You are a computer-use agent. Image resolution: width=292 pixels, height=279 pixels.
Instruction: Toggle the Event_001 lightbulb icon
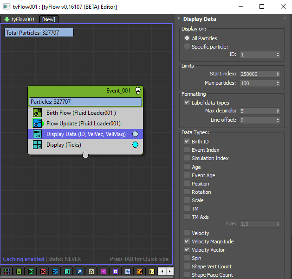[138, 91]
